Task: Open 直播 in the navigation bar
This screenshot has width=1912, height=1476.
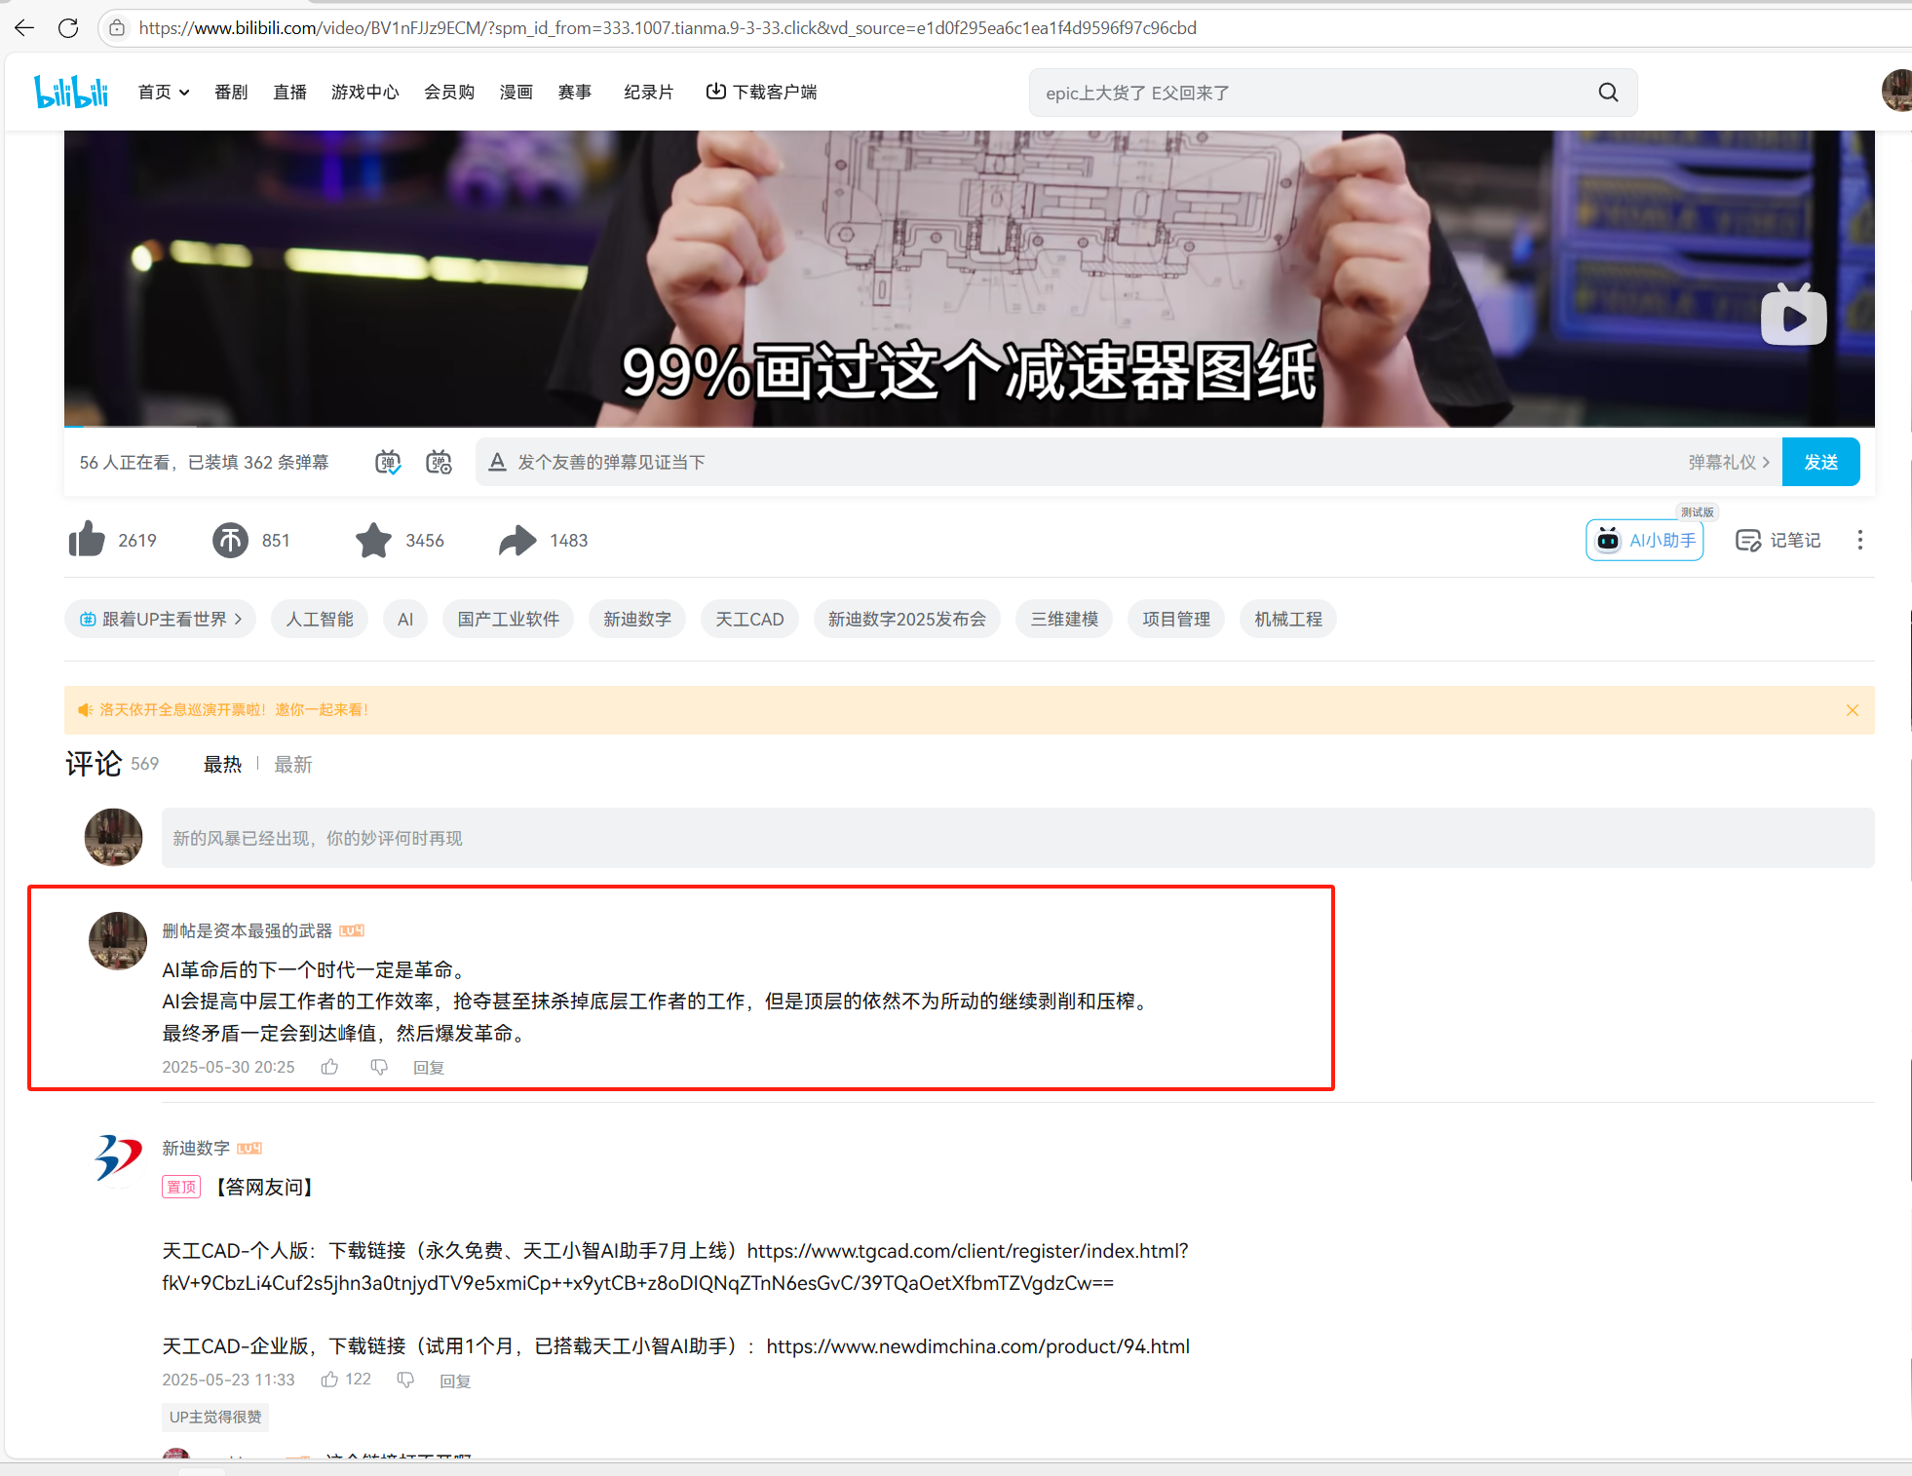Action: pyautogui.click(x=289, y=93)
